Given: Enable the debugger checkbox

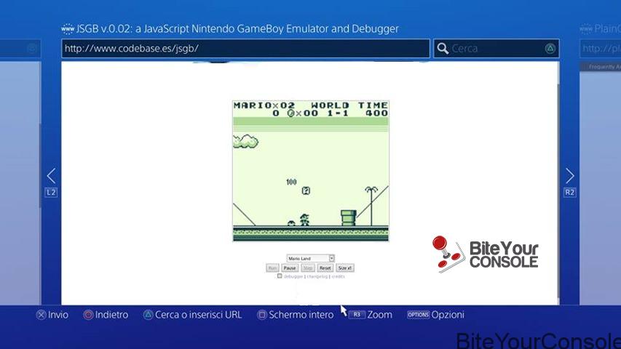Looking at the screenshot, I should tap(280, 276).
